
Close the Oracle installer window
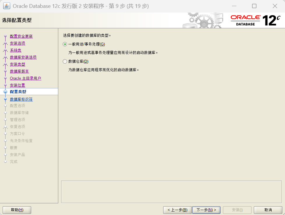click(275, 6)
